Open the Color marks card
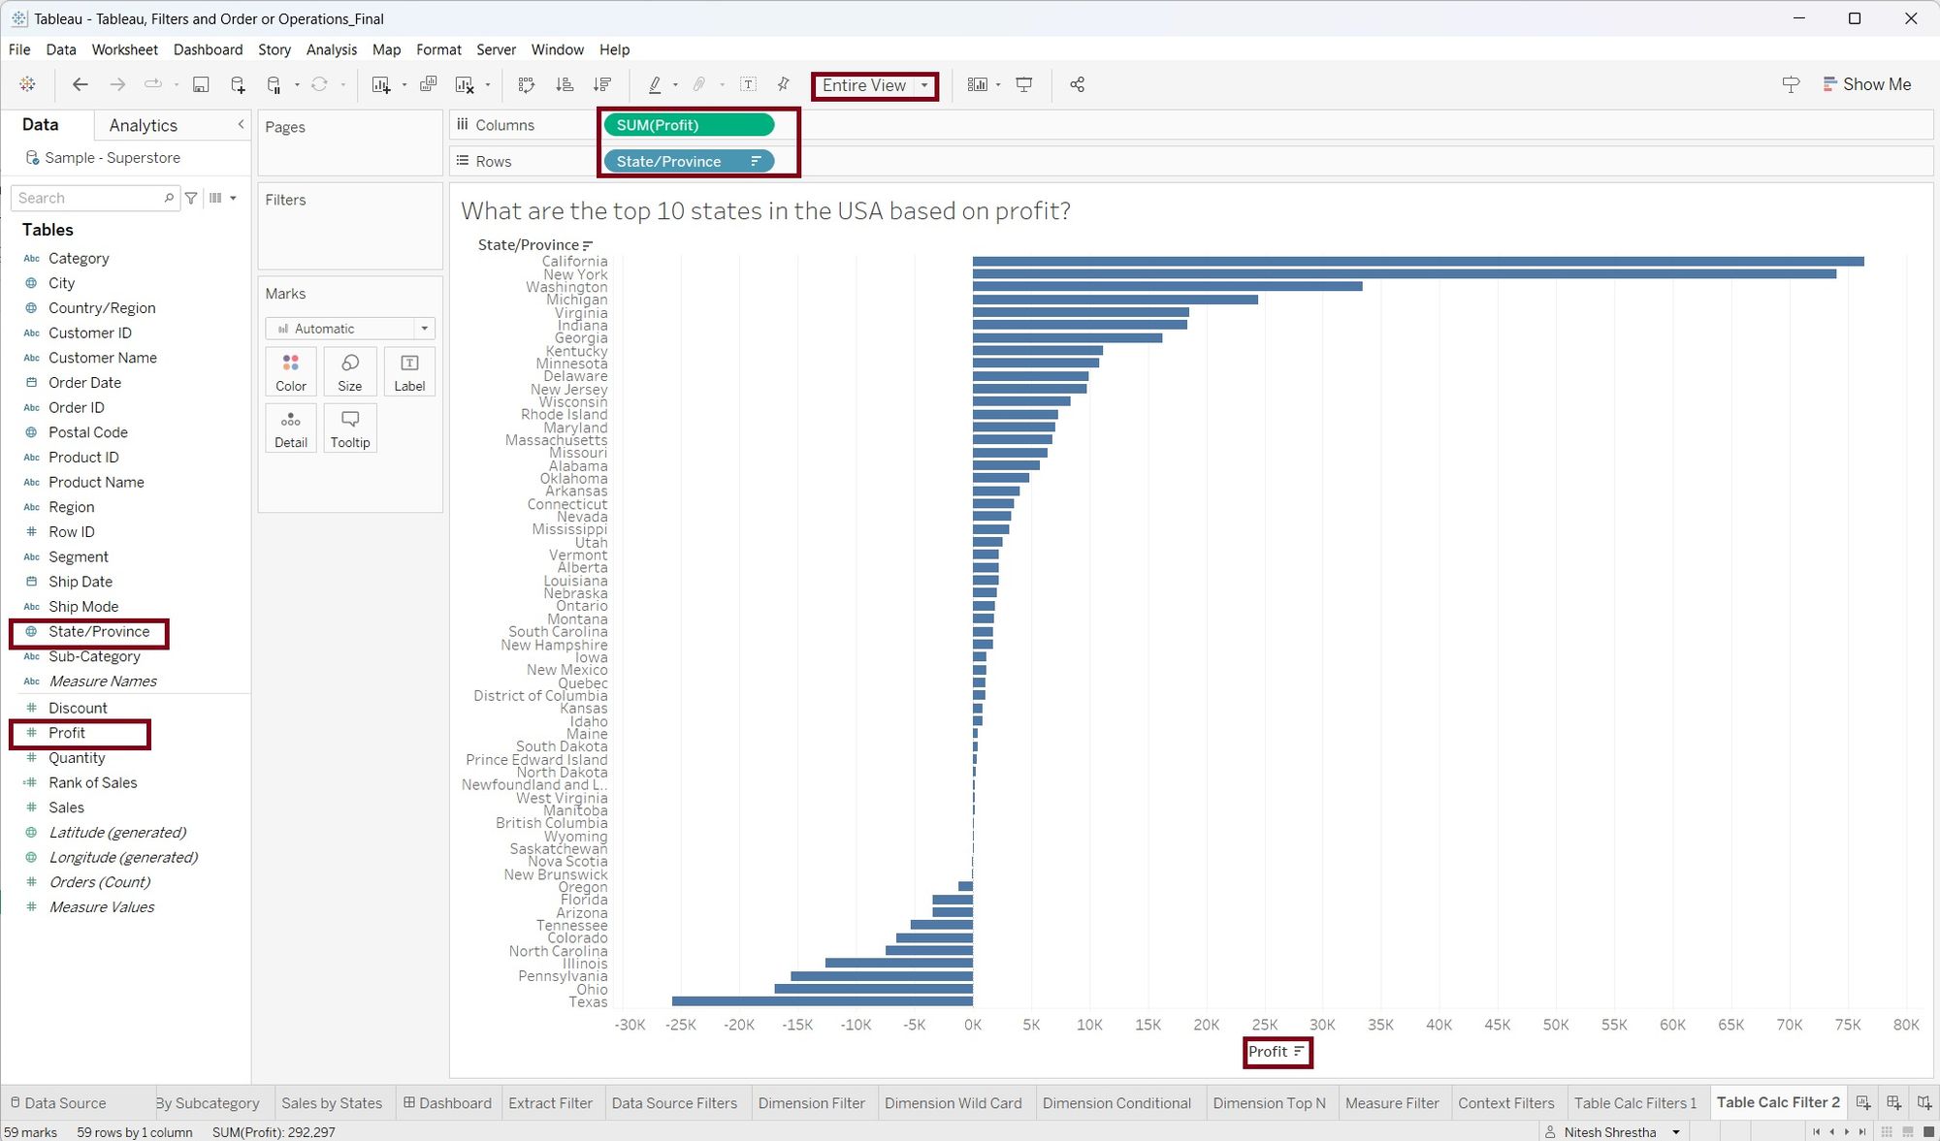Image resolution: width=1940 pixels, height=1141 pixels. [x=290, y=372]
